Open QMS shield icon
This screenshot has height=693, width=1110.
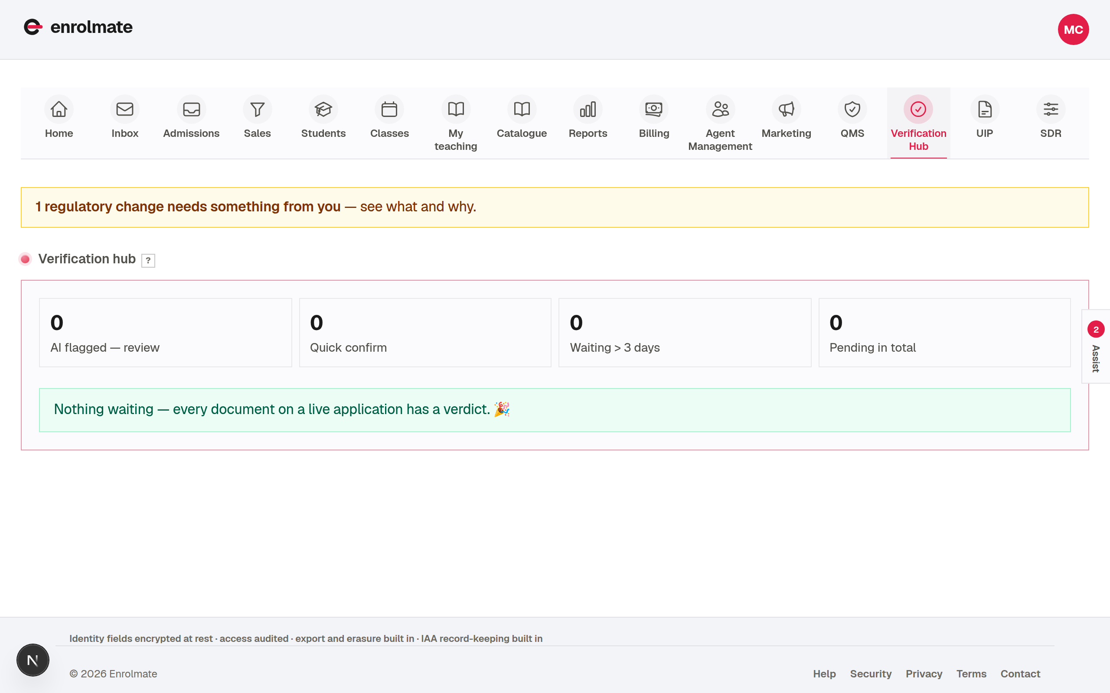(852, 109)
